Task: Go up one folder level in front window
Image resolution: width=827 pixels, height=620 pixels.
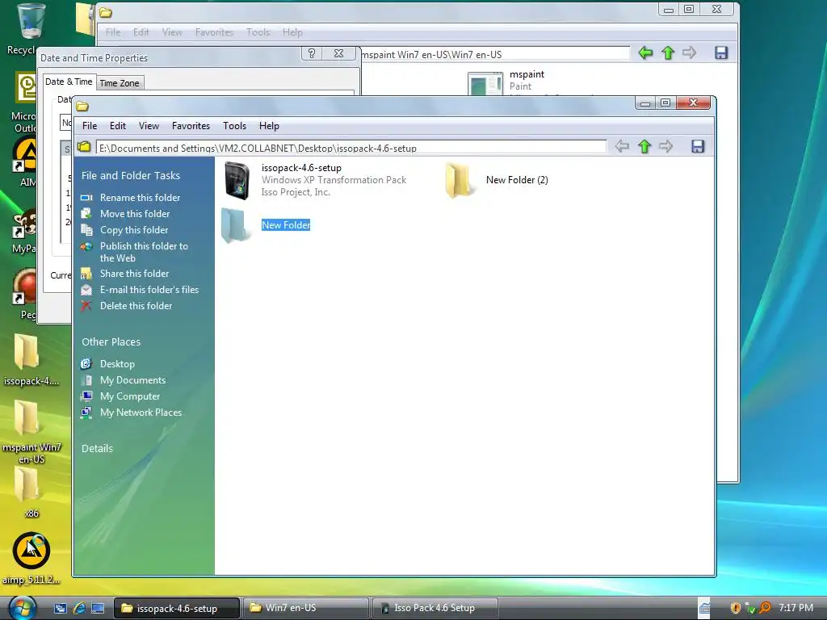Action: (x=644, y=147)
